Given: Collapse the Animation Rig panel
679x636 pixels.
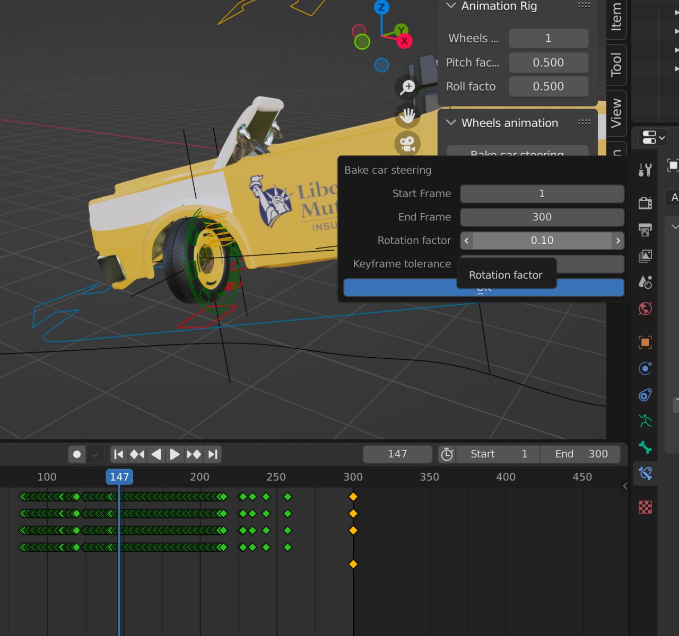Looking at the screenshot, I should 451,6.
